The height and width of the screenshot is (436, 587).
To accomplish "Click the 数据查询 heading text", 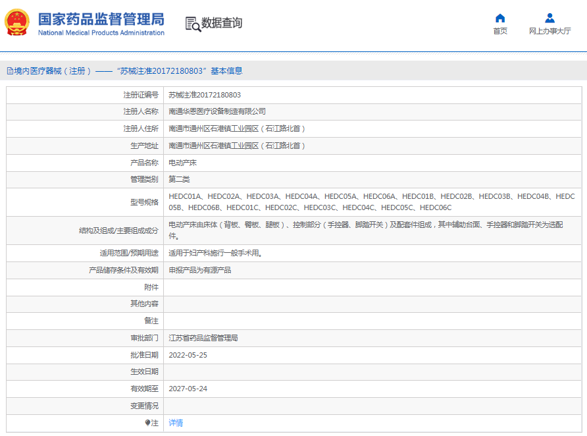I will click(x=222, y=23).
